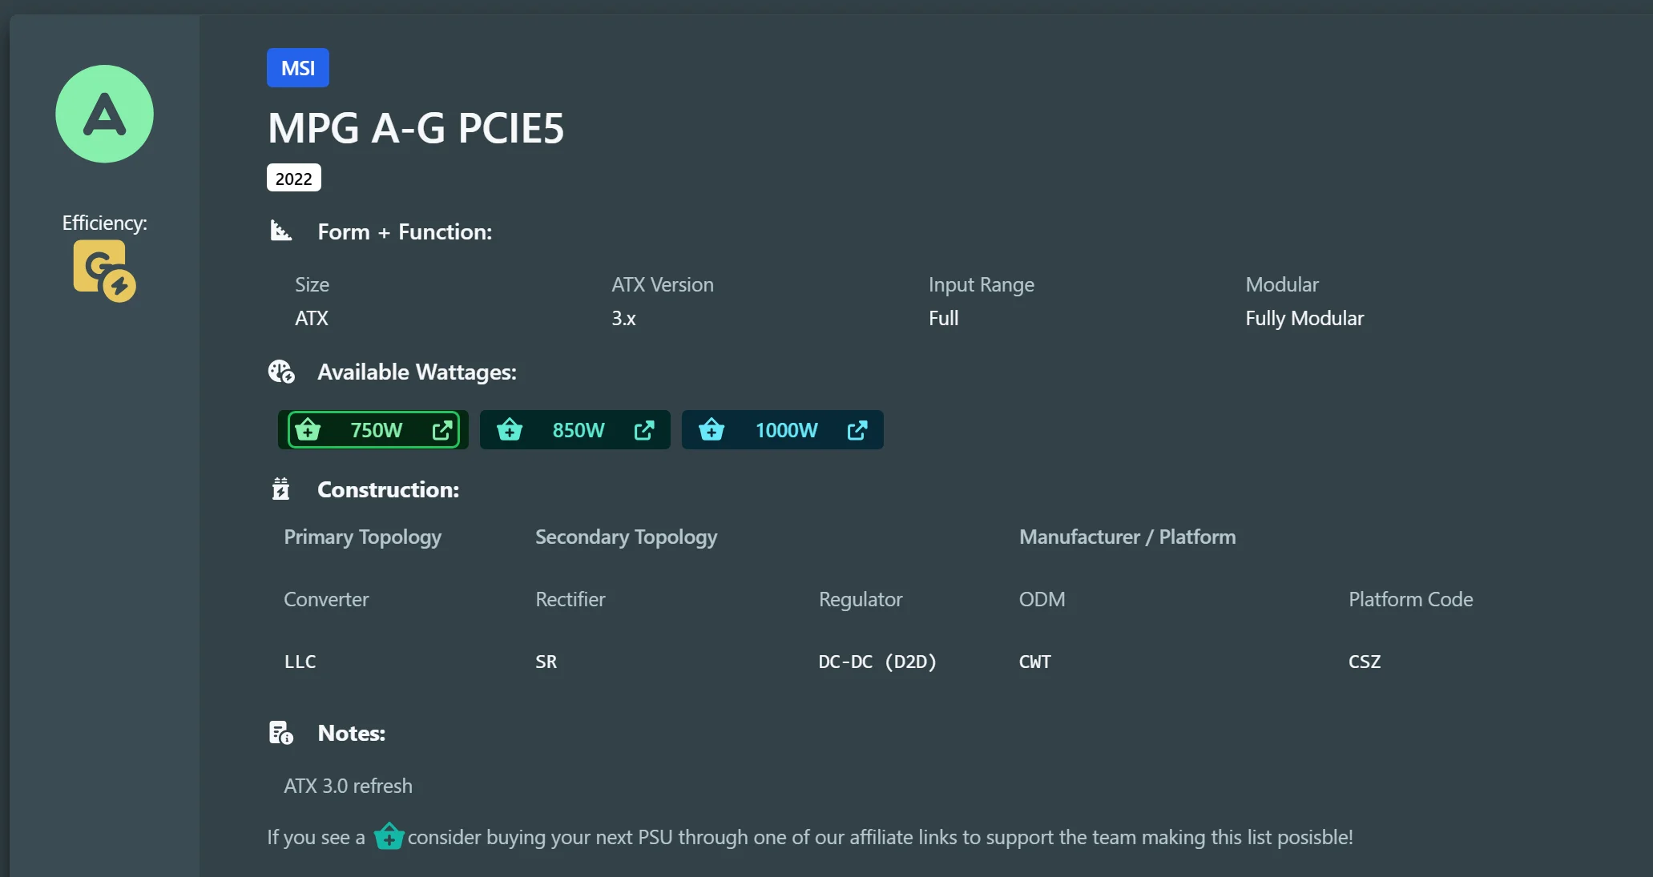Select the 850W wattage button
Image resolution: width=1653 pixels, height=877 pixels.
click(578, 430)
